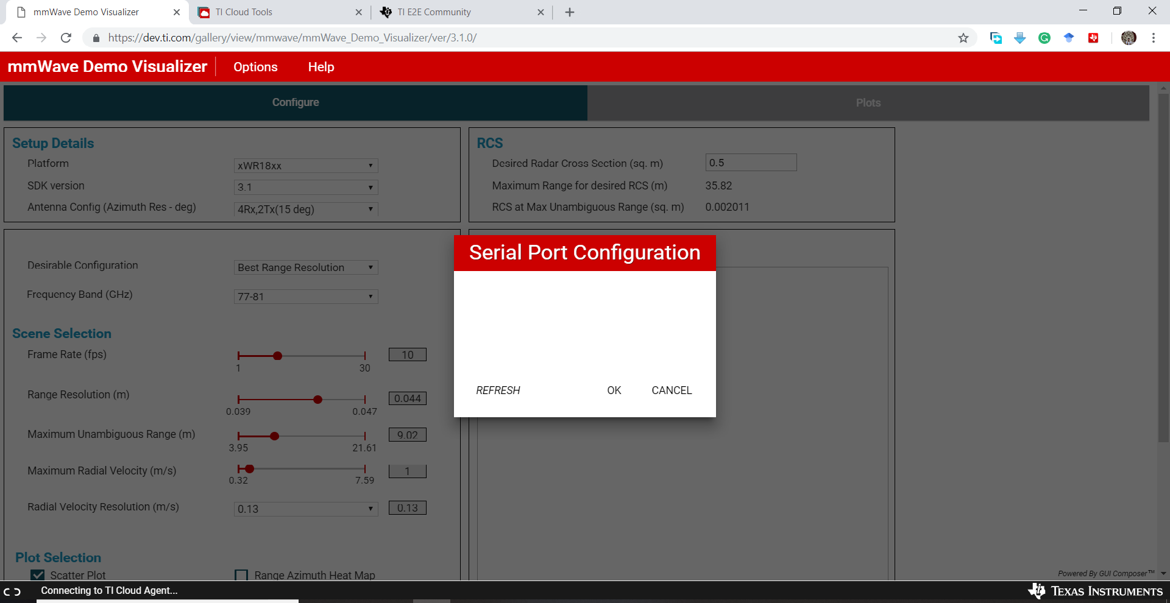Click the Connecting to TI Cloud Agent status
Viewport: 1170px width, 603px height.
[x=109, y=590]
